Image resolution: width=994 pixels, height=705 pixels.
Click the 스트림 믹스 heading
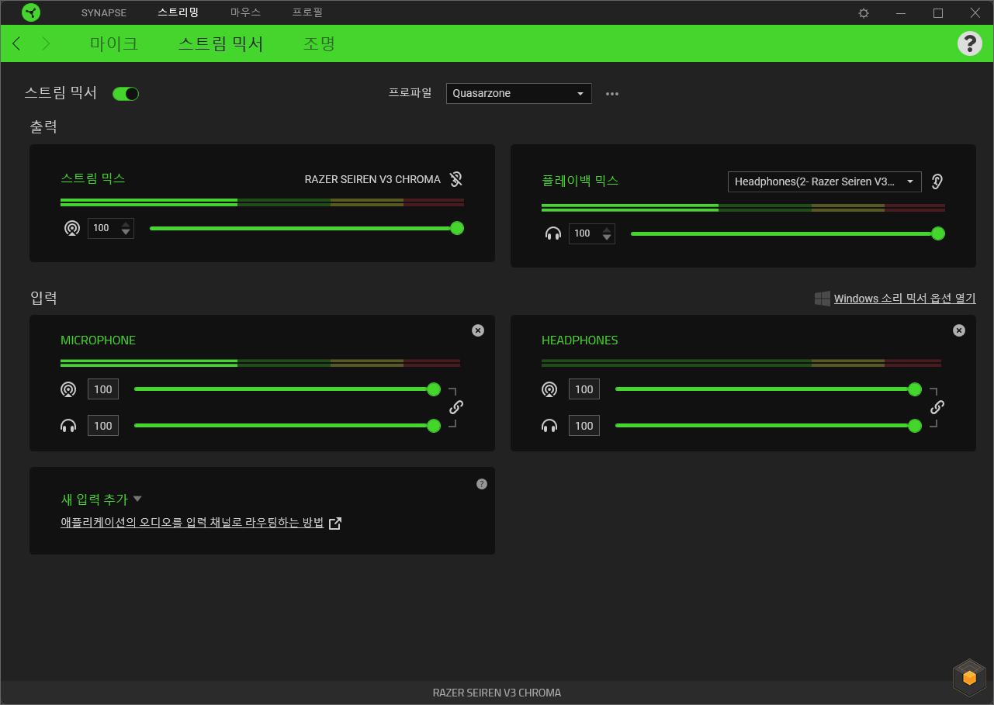[x=93, y=178]
